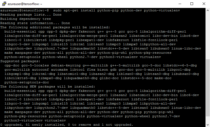Image resolution: width=210 pixels, height=127 pixels.
Task: Click the 'Building dependency tree' line
Action: click(x=26, y=19)
